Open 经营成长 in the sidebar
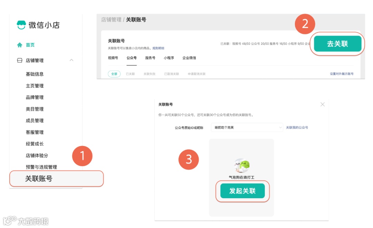 point(35,144)
